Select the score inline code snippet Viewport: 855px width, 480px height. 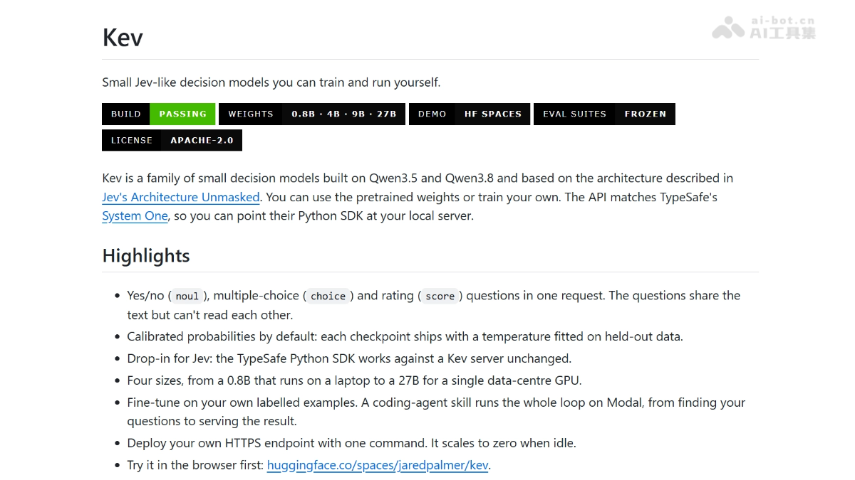pos(440,297)
